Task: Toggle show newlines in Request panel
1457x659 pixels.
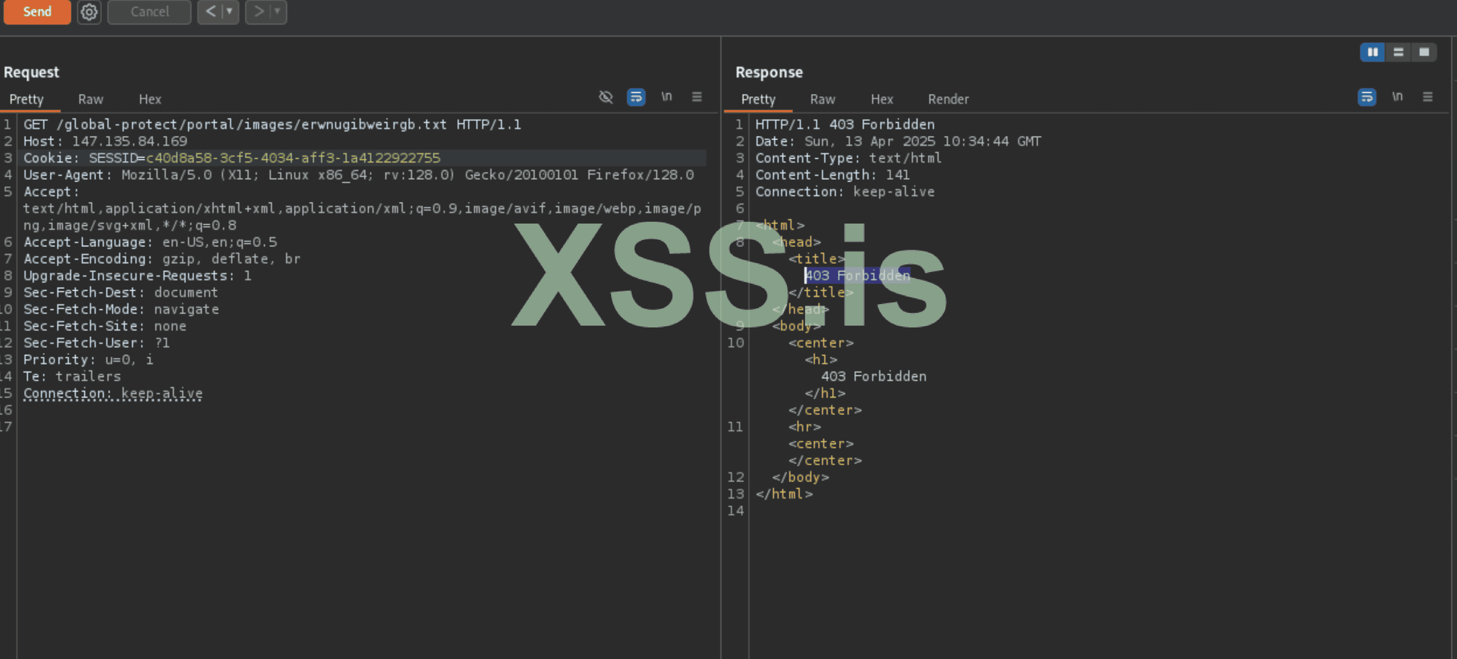Action: (x=667, y=97)
